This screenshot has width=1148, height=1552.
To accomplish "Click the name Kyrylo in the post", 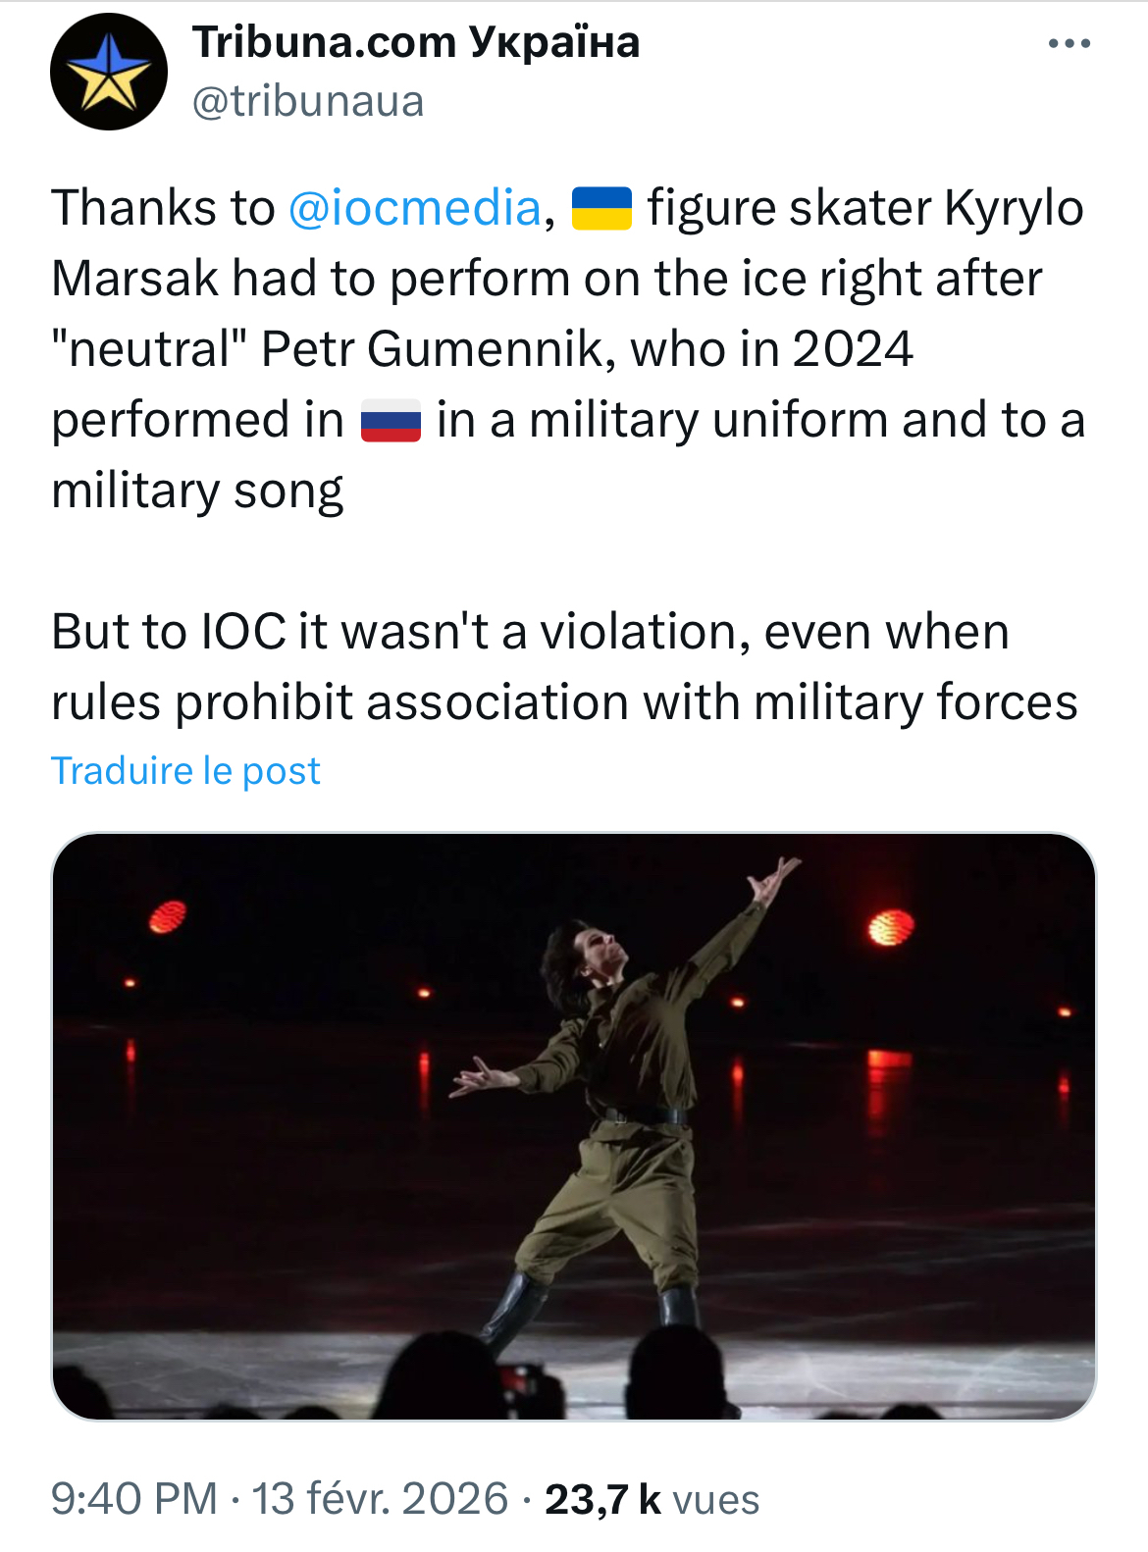I will (x=1014, y=208).
